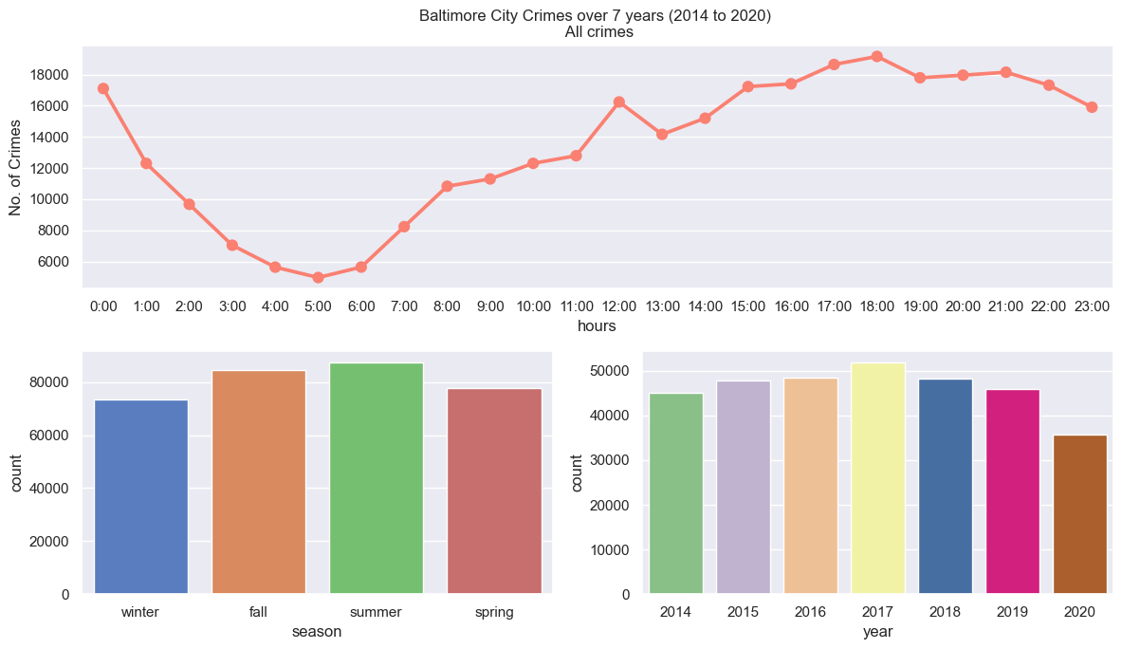Click the peach 2016 bar
Image resolution: width=1122 pixels, height=649 pixels.
click(x=811, y=486)
